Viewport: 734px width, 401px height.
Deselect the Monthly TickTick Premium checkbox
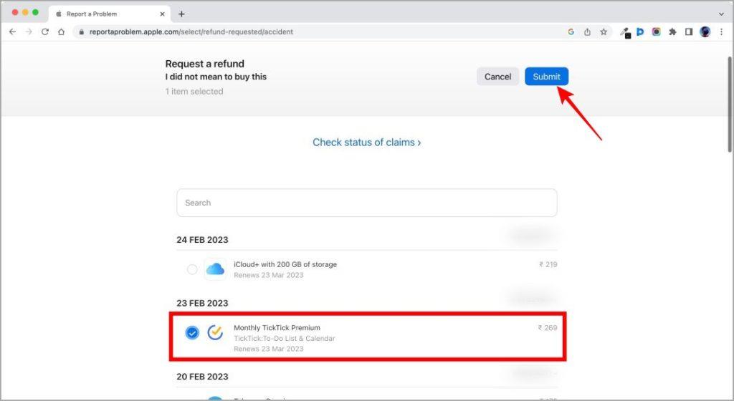[192, 333]
